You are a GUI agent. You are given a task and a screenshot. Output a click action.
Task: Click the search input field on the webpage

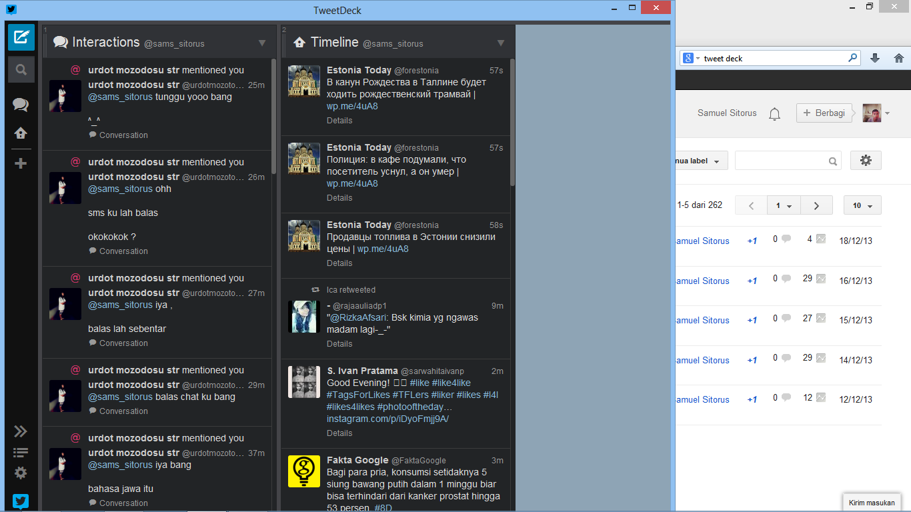tap(787, 161)
